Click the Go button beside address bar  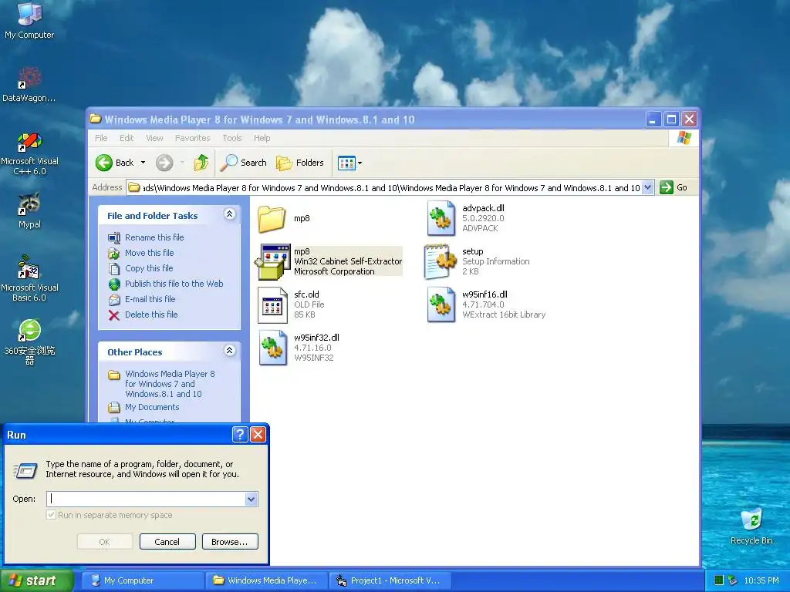[x=674, y=188]
